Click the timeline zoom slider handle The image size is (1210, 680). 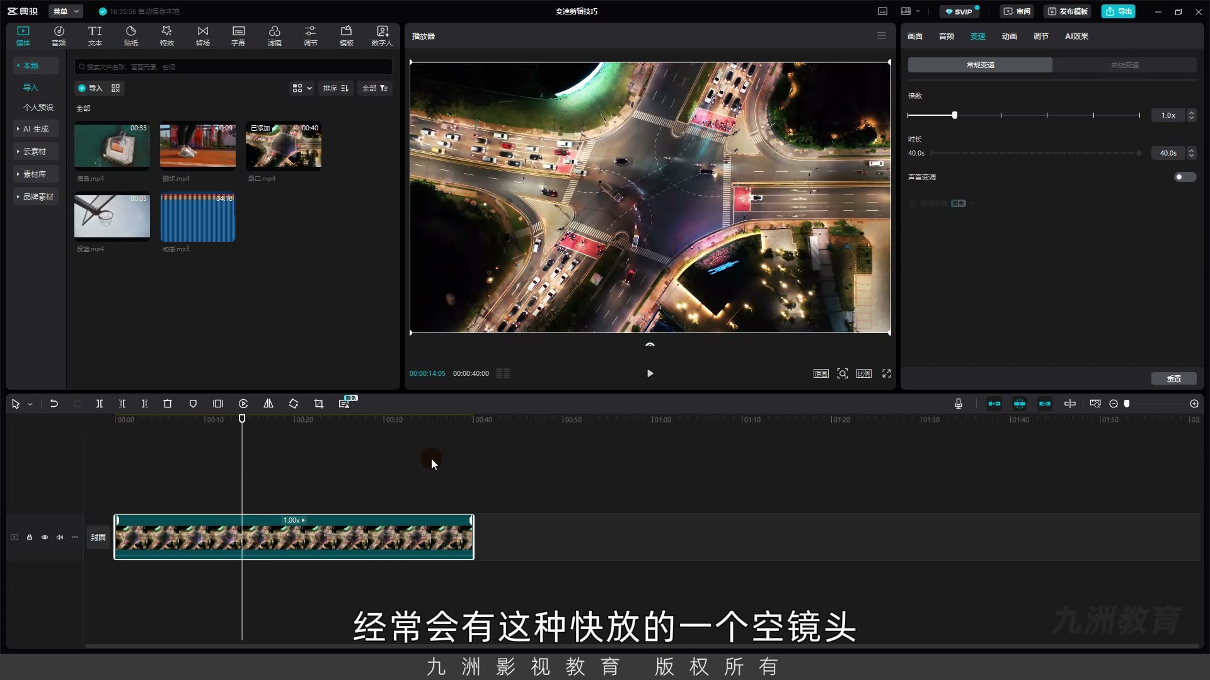click(1127, 404)
